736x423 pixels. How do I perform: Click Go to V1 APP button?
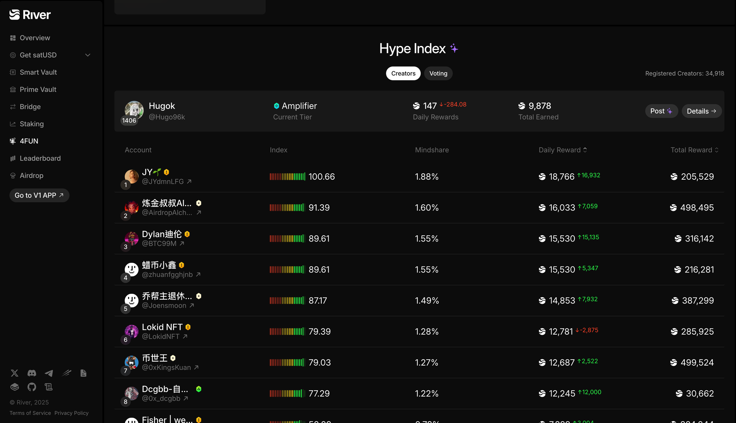click(39, 195)
